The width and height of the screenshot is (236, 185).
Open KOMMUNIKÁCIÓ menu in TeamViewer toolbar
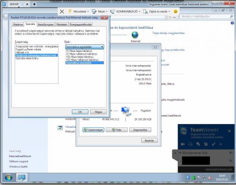coord(125,11)
